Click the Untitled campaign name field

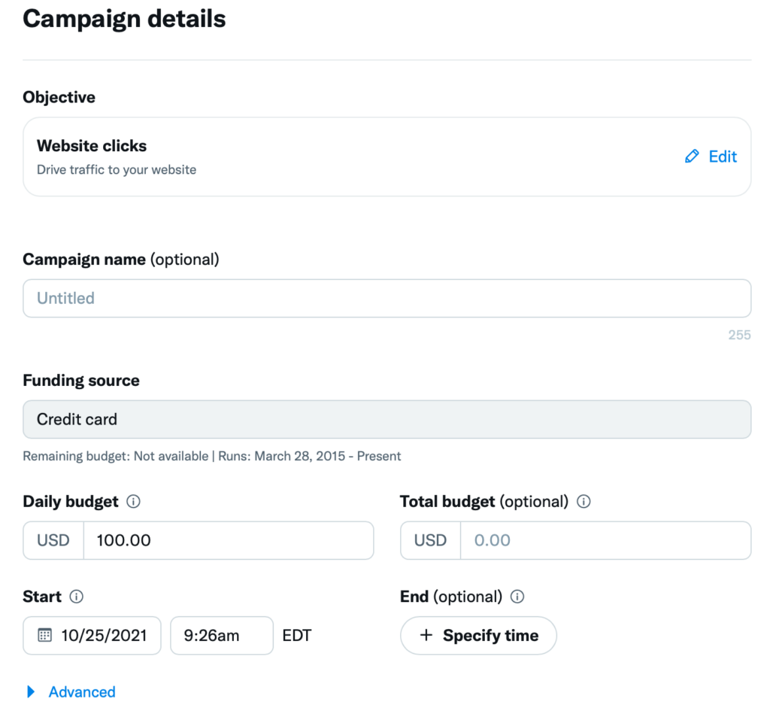click(x=387, y=298)
